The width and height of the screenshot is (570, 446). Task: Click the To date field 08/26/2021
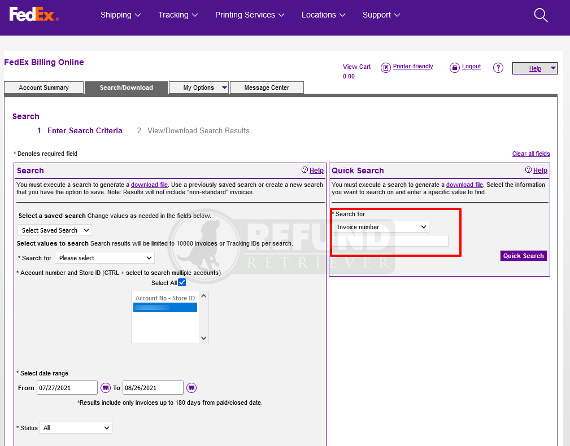pyautogui.click(x=153, y=387)
